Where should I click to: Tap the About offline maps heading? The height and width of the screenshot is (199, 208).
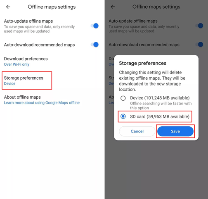(x=22, y=97)
